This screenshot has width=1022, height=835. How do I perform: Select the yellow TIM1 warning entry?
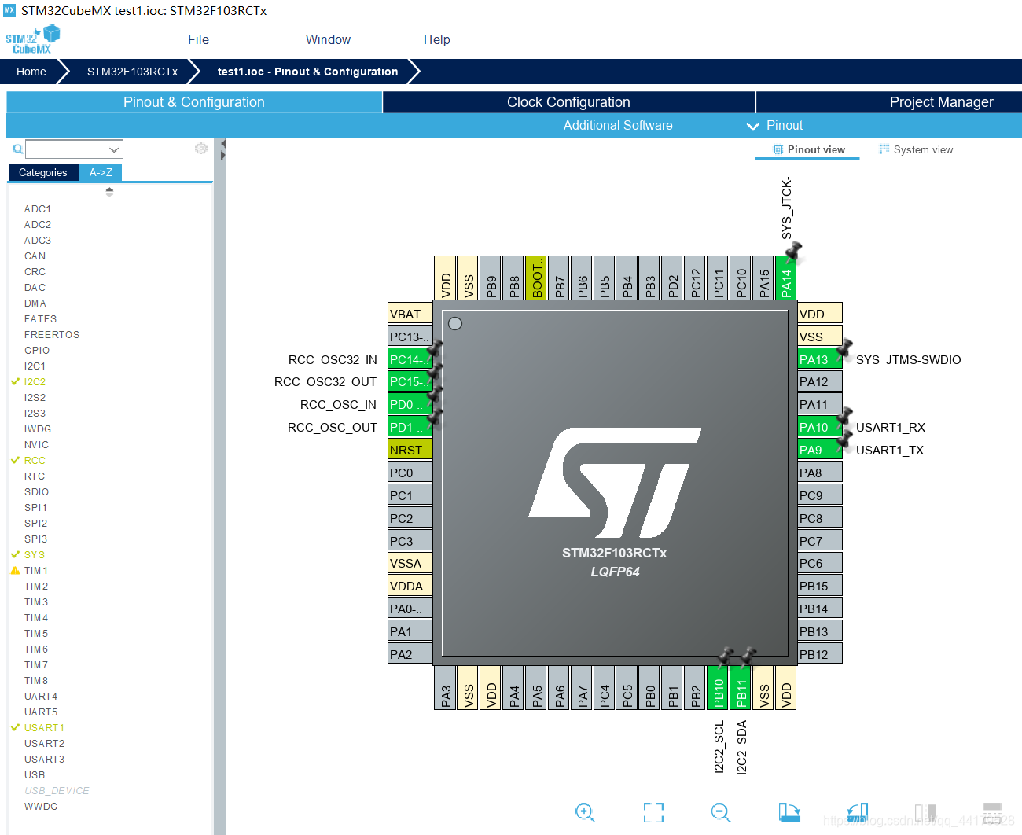(36, 570)
